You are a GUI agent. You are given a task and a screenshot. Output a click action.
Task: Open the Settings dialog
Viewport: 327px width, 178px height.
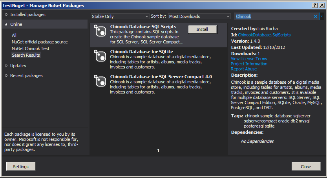click(21, 166)
